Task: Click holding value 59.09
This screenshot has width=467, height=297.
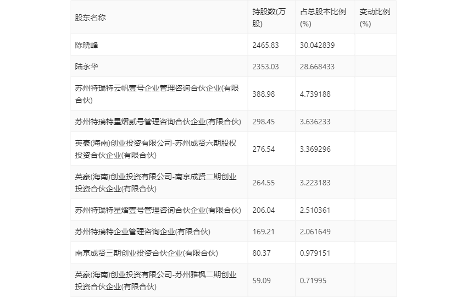Action: (262, 280)
